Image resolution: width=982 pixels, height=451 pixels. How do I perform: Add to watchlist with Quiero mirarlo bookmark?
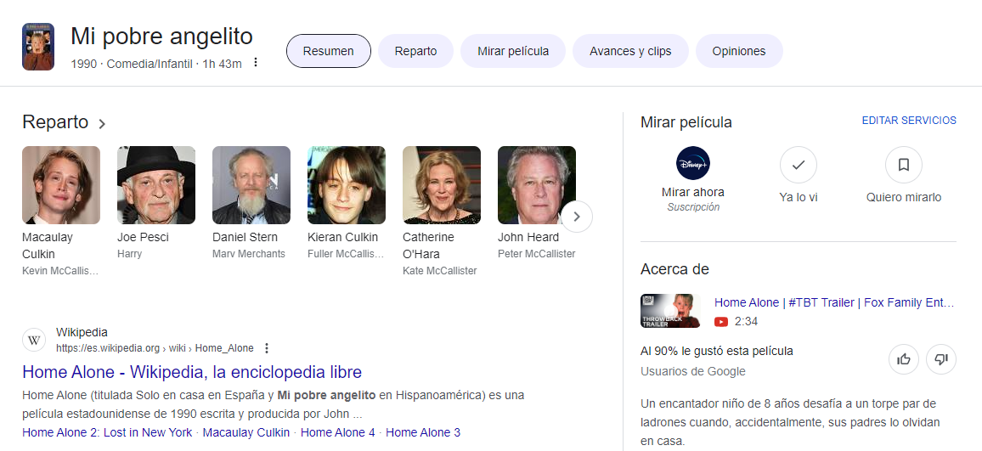903,165
